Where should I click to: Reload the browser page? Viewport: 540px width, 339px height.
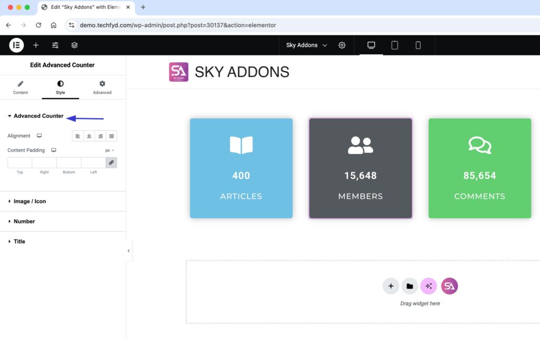click(x=38, y=25)
